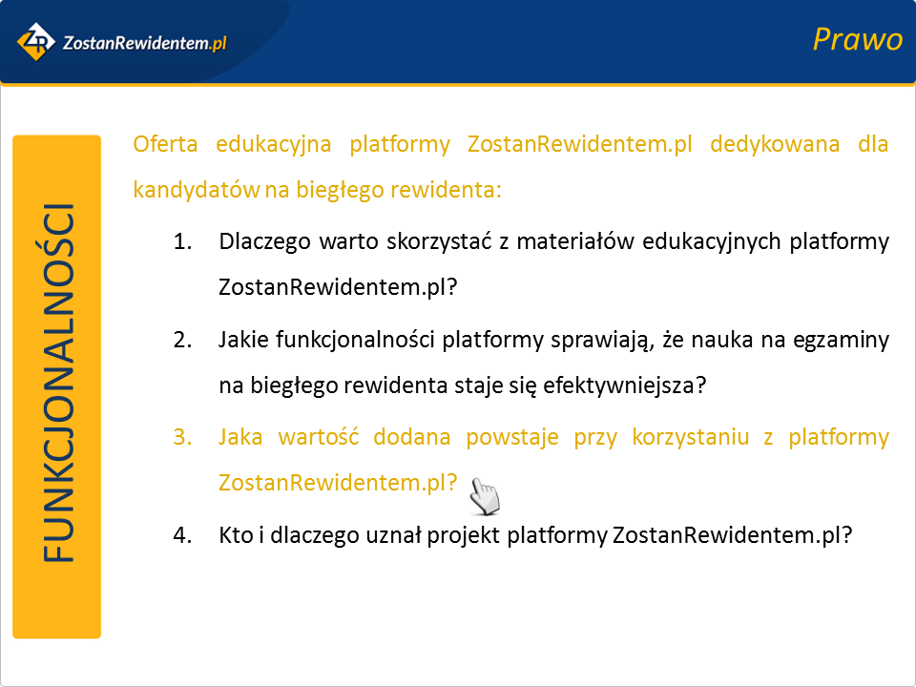The height and width of the screenshot is (687, 916).
Task: Select highlighted question "Jaka wartość dodana"
Action: (x=553, y=438)
